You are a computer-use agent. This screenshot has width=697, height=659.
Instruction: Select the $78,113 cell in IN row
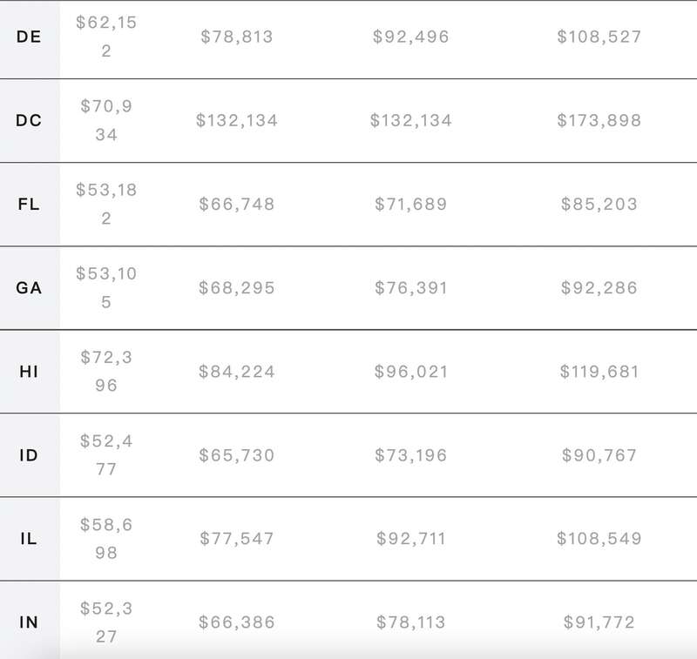click(410, 622)
